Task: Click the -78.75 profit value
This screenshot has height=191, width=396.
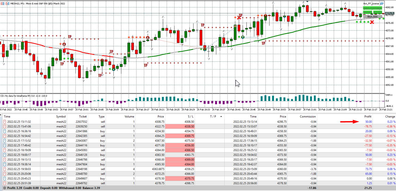Action: tap(368, 127)
